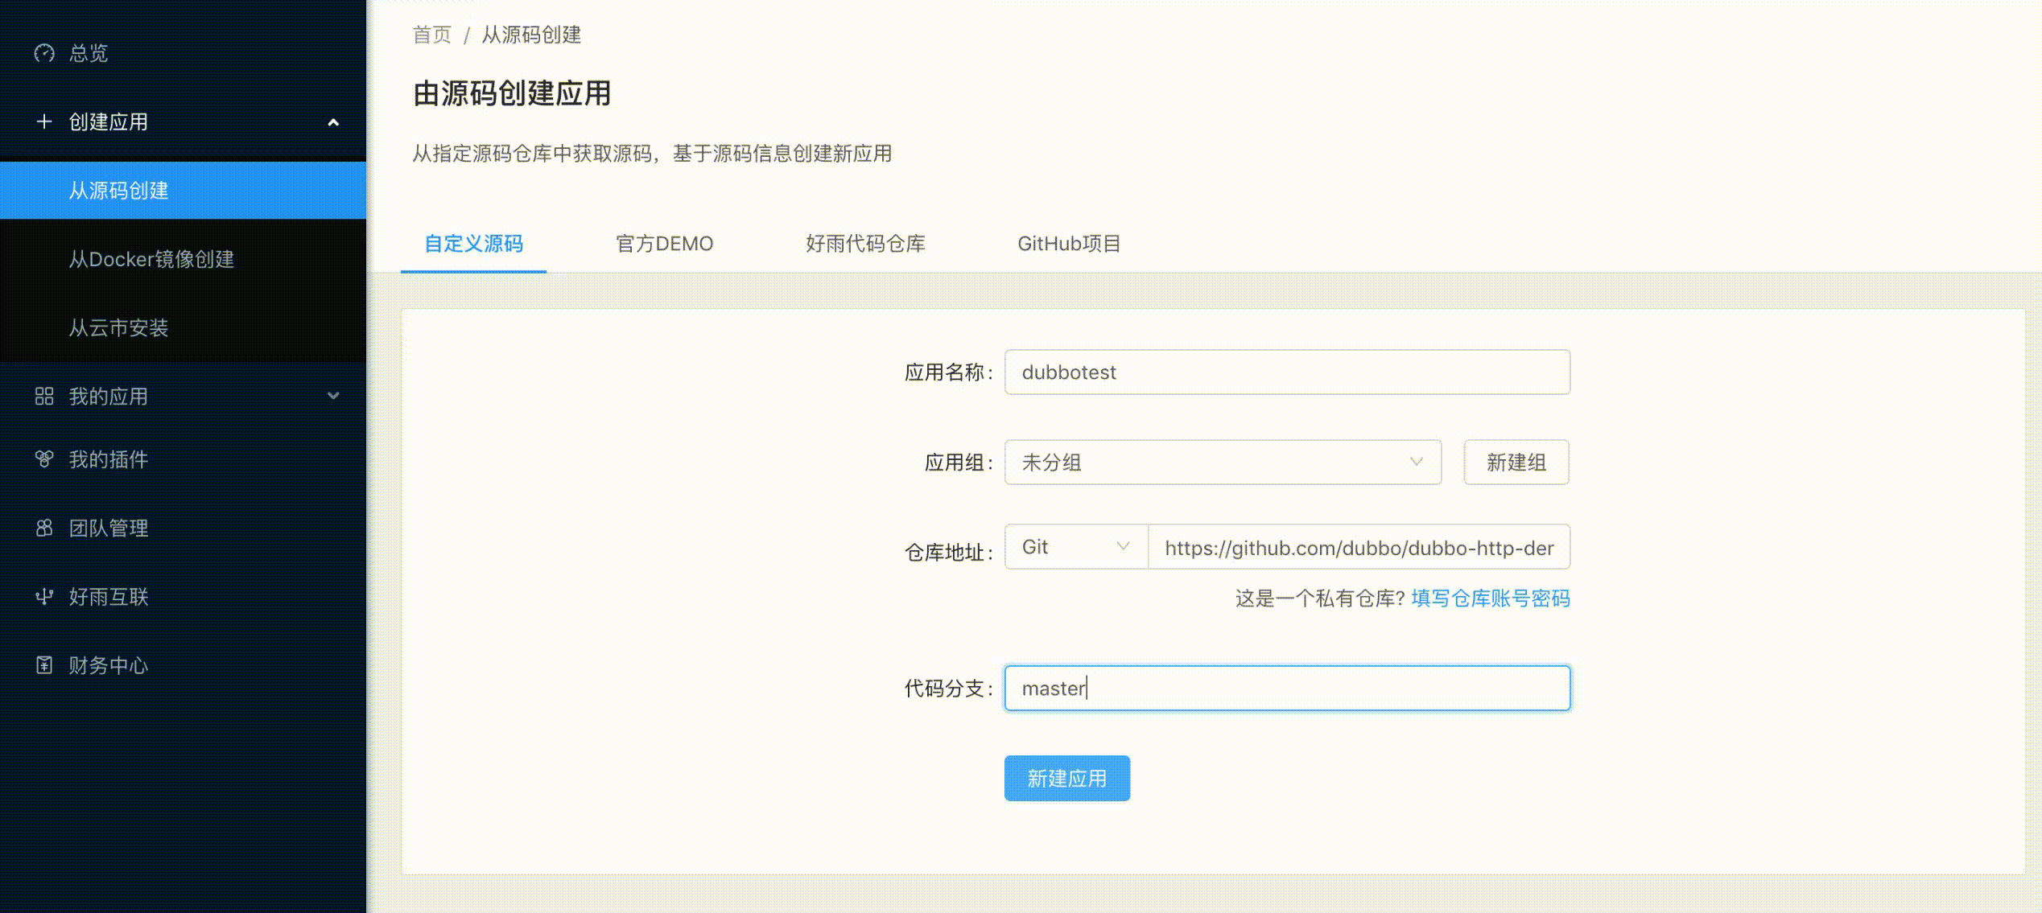Image resolution: width=2042 pixels, height=913 pixels.
Task: Select 从云市安装 in the sidebar
Action: [118, 327]
